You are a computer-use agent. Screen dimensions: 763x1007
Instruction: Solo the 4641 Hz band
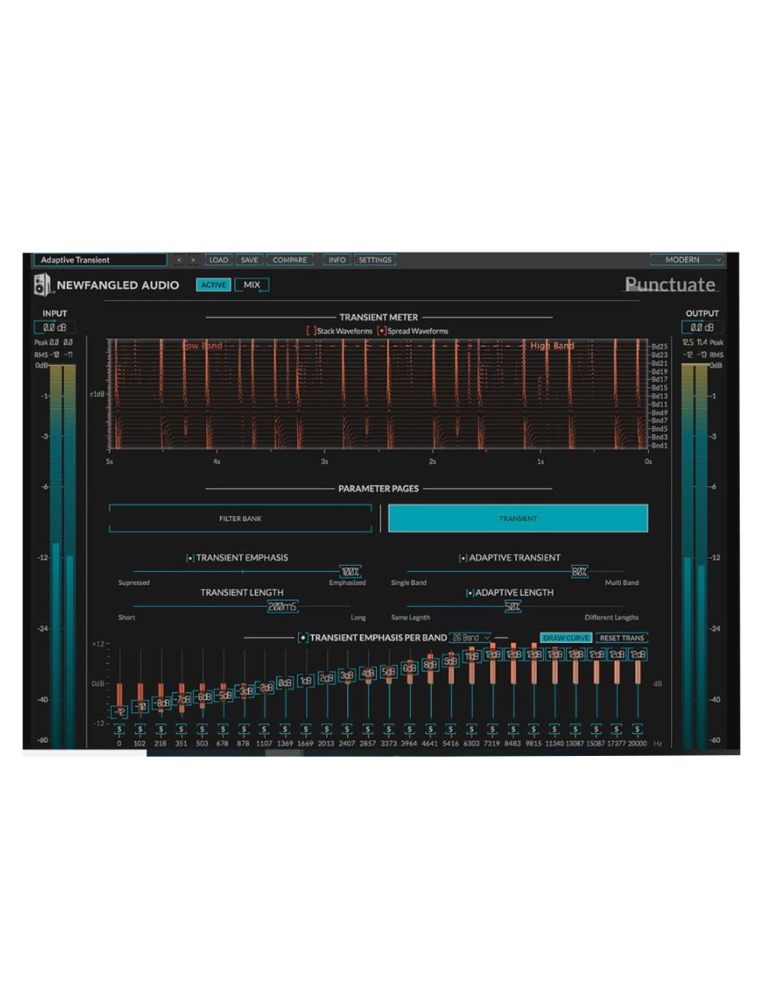click(430, 729)
